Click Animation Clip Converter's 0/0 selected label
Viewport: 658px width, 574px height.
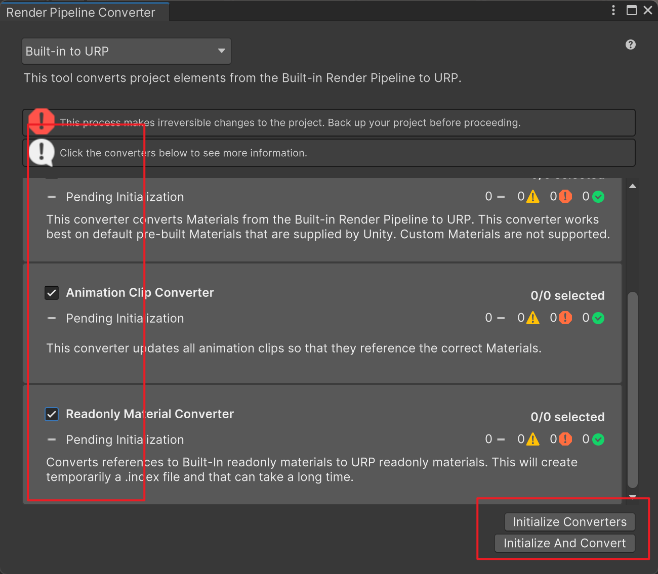(x=567, y=296)
